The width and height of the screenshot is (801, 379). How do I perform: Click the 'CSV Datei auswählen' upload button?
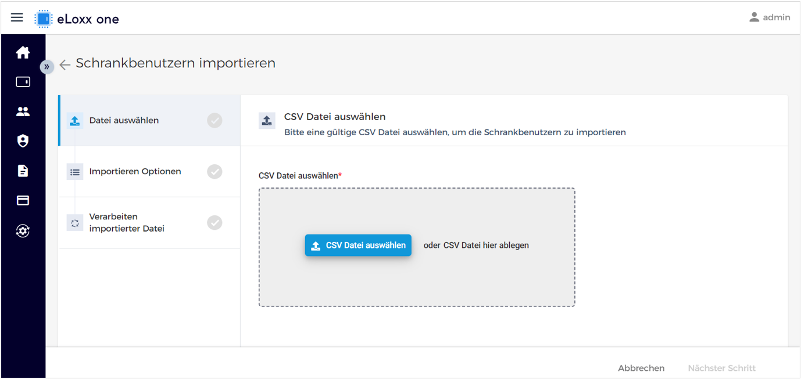pos(358,246)
